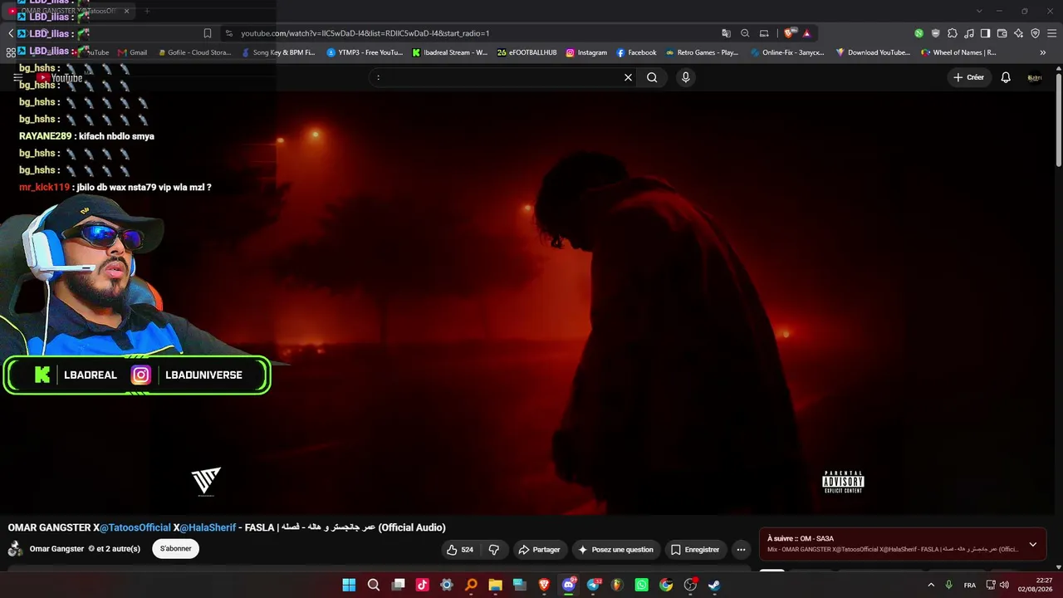
Task: Open the Brave Wallet icon
Action: 1002,33
